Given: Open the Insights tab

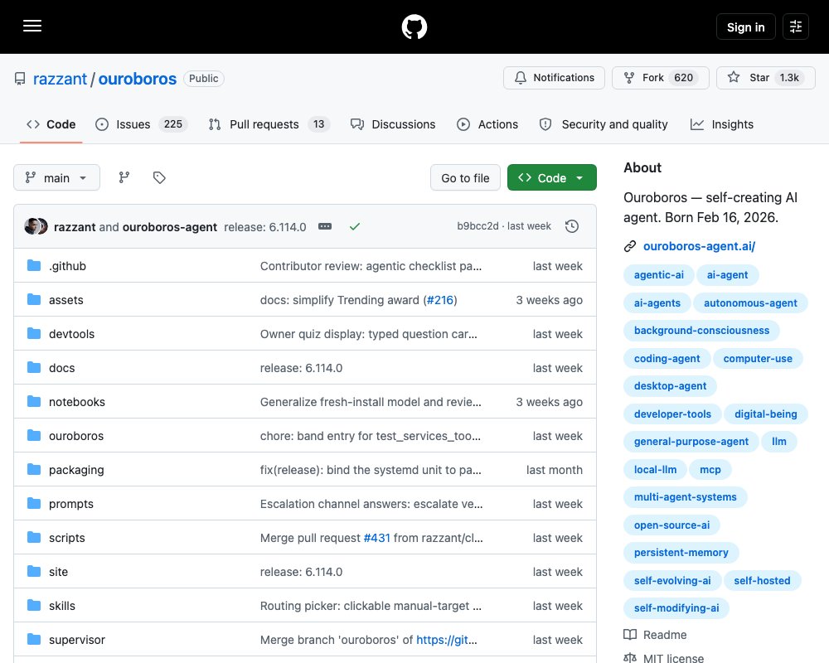Looking at the screenshot, I should point(722,124).
